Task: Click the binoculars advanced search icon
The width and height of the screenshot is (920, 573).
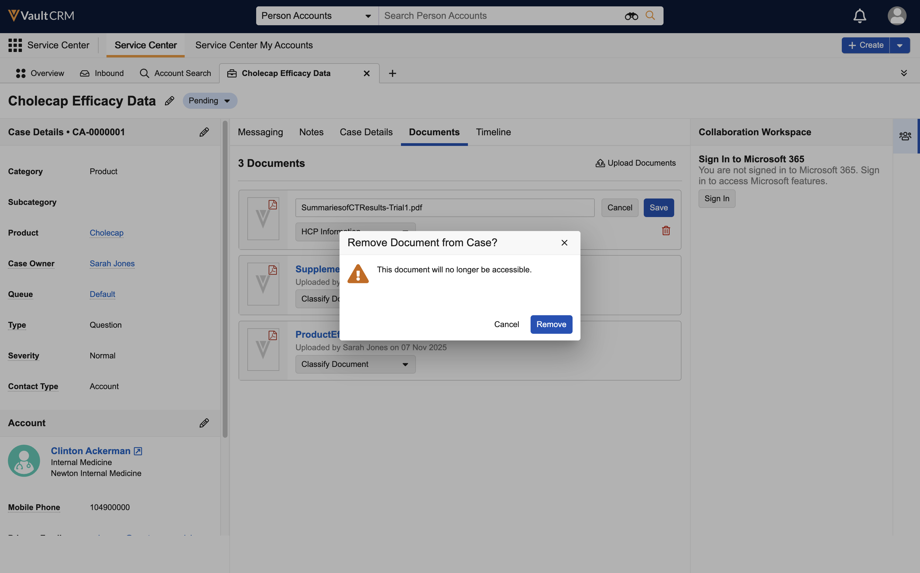Action: (631, 16)
